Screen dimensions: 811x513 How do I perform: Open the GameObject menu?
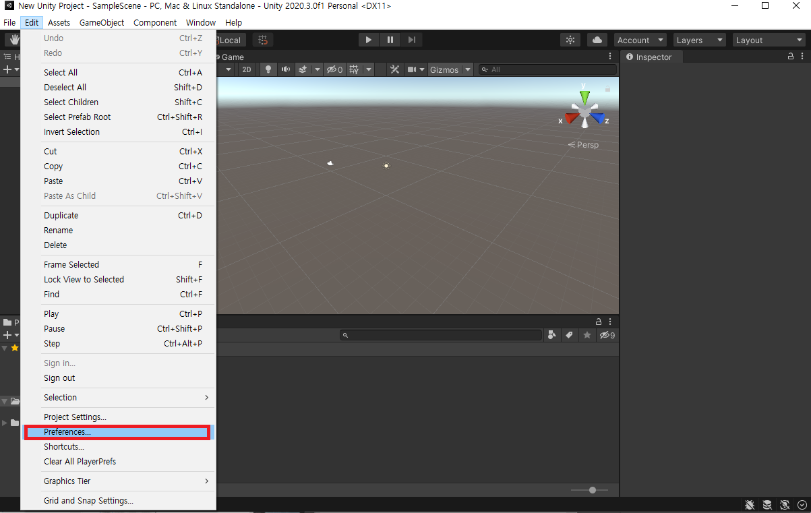(102, 22)
